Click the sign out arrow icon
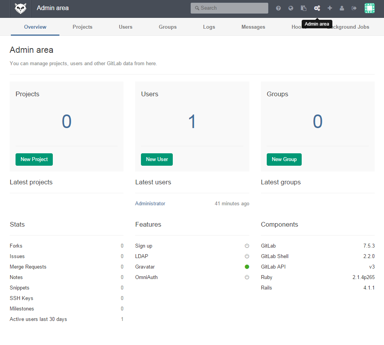This screenshot has width=384, height=345. click(x=354, y=8)
